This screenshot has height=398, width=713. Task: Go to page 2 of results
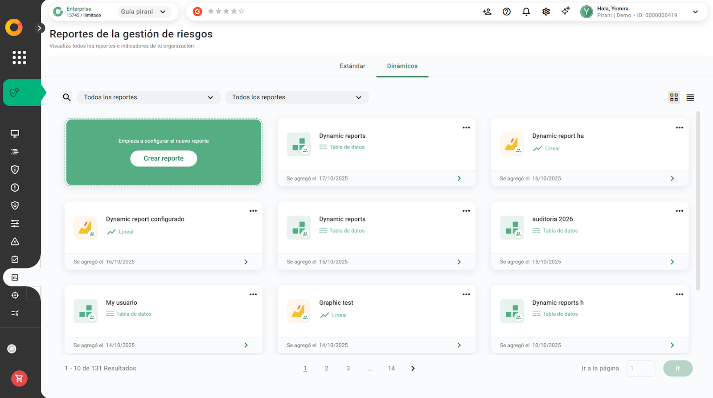(x=327, y=368)
